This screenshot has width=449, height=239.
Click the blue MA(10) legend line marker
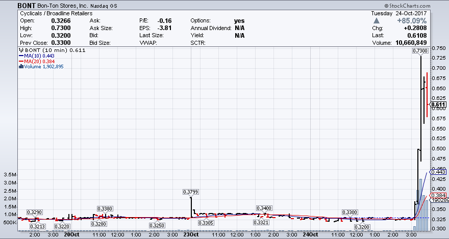[x=20, y=56]
